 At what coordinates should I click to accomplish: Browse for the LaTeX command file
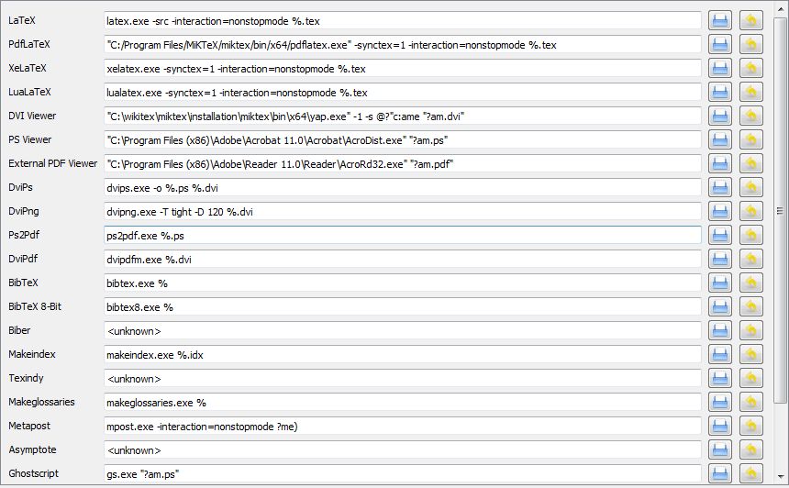[720, 20]
